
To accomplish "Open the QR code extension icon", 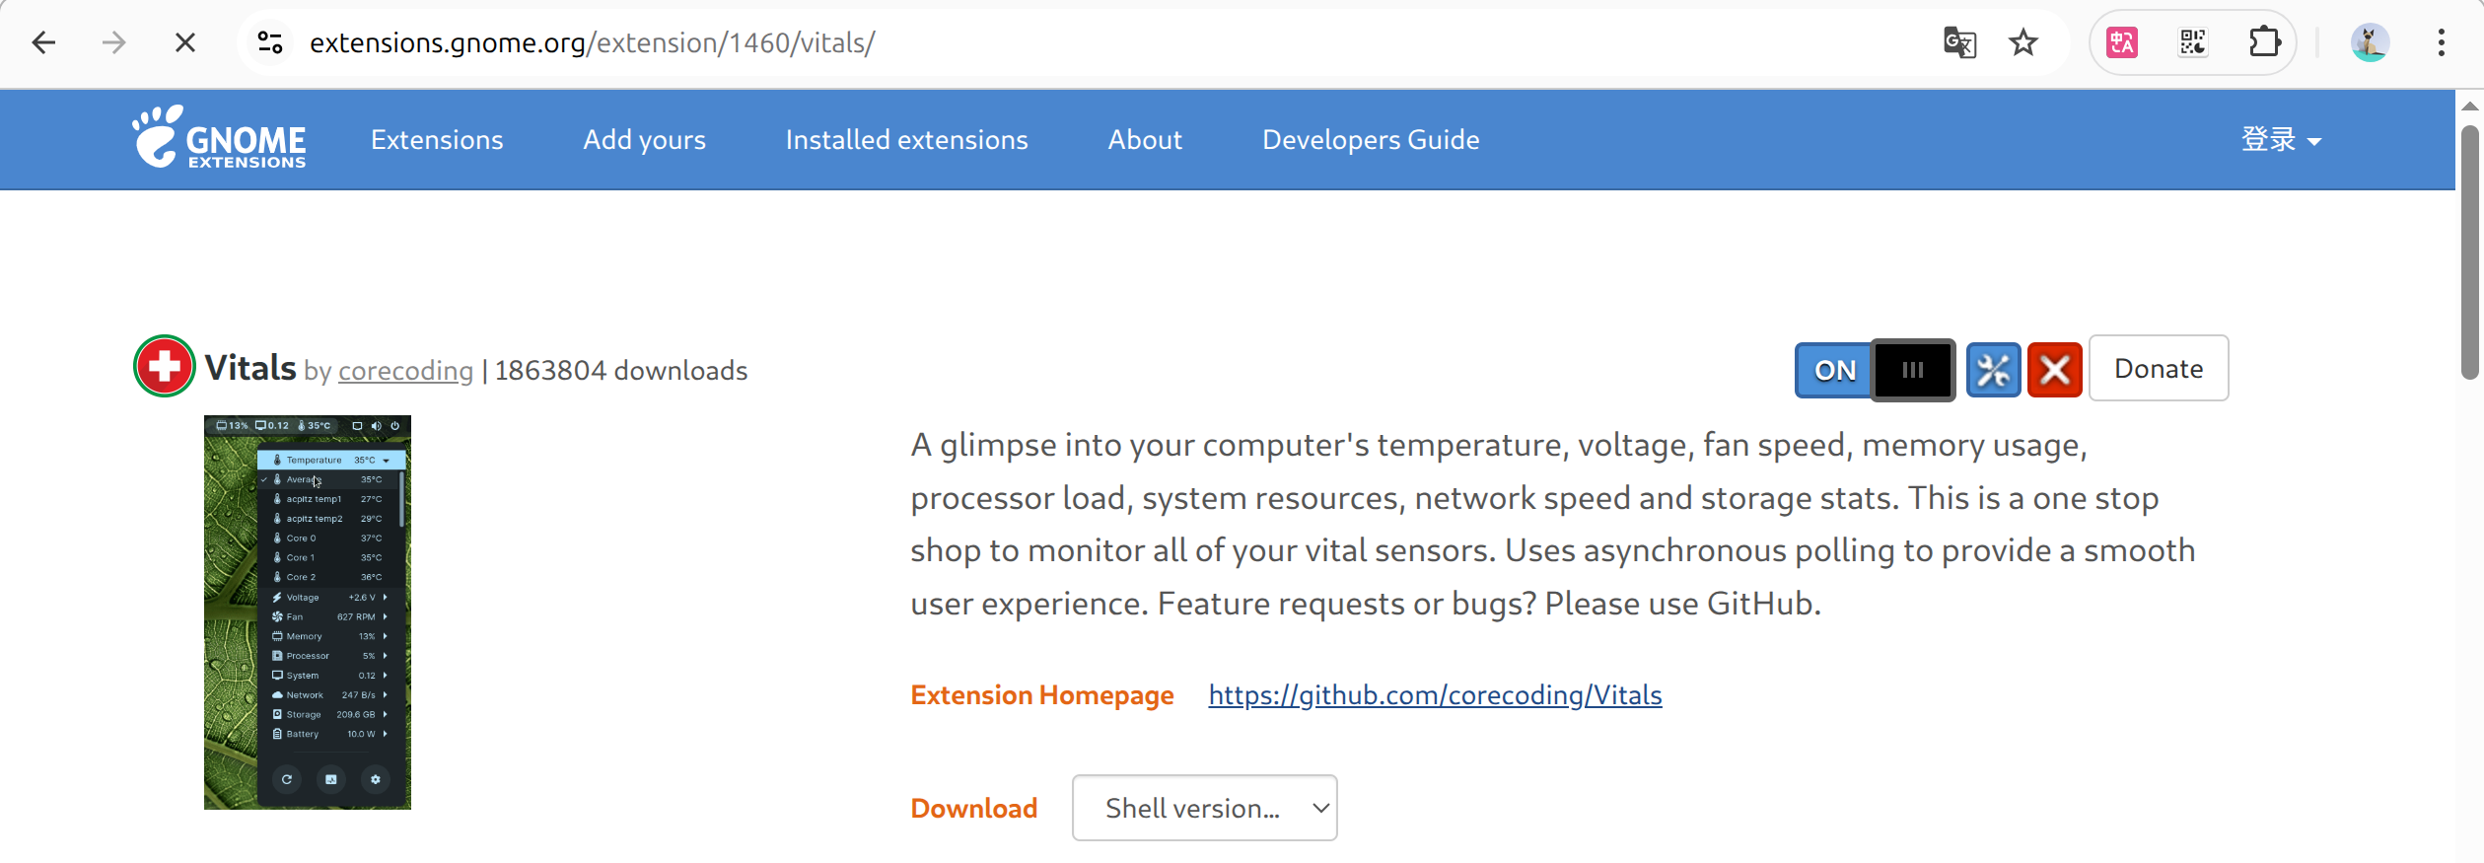I will coord(2193,42).
